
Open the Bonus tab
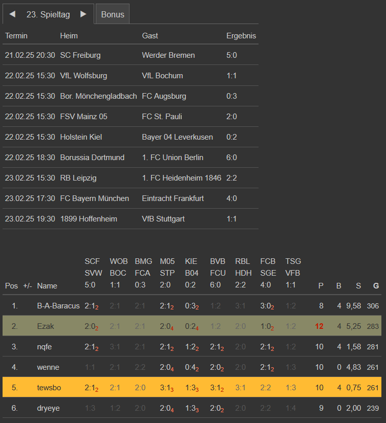(113, 14)
